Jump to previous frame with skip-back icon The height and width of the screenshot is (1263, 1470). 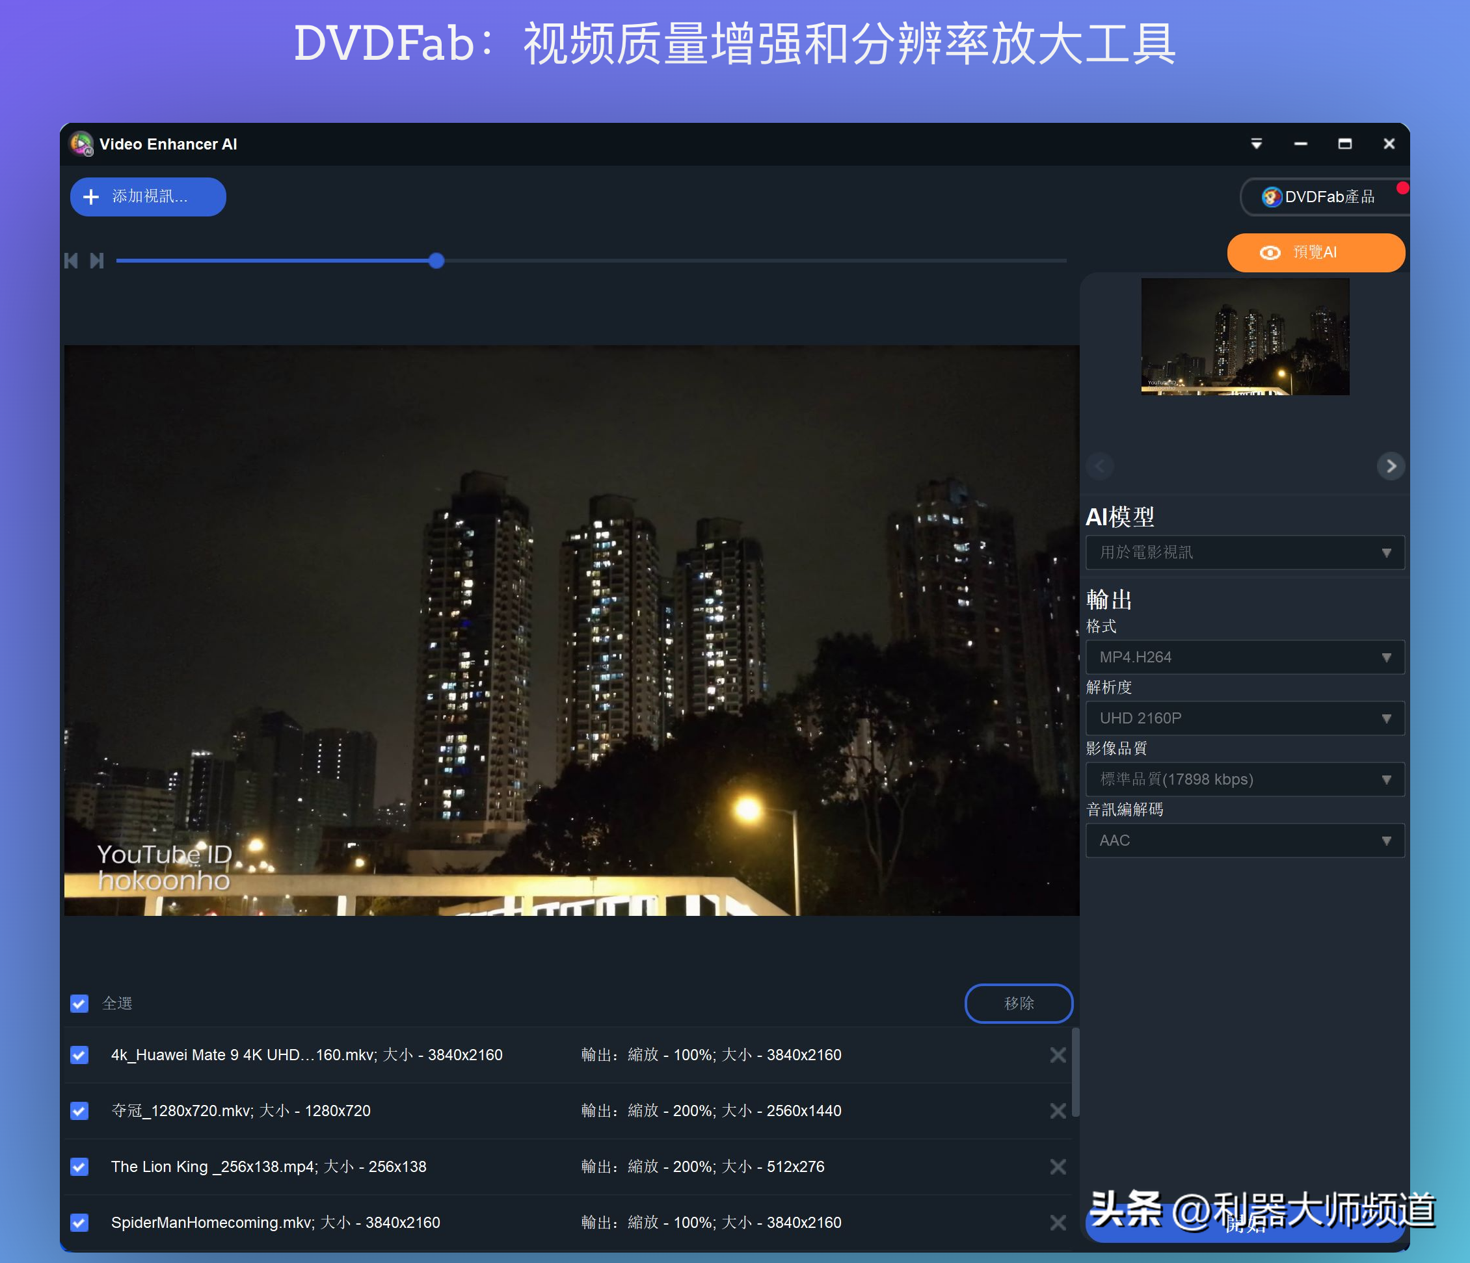point(71,261)
